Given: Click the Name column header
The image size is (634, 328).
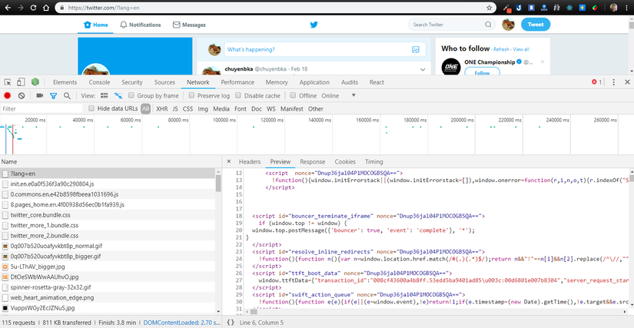Looking at the screenshot, I should pyautogui.click(x=111, y=161).
